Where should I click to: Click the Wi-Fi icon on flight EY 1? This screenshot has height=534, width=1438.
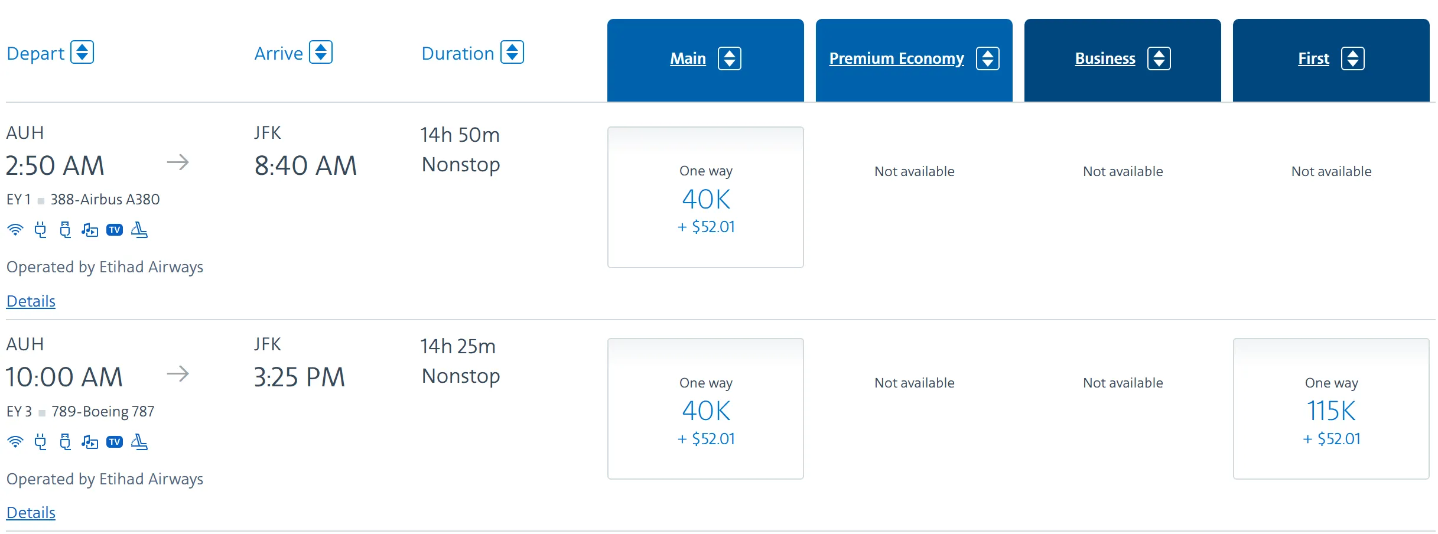[15, 230]
